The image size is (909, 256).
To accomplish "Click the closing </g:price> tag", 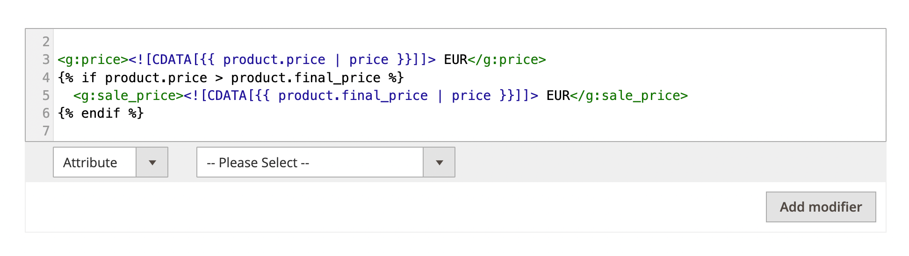I will pos(507,60).
